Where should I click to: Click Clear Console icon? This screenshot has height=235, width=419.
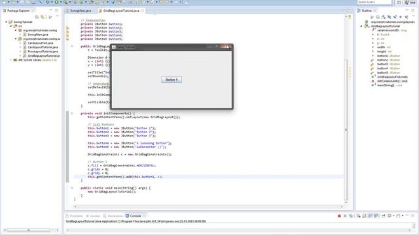(358, 216)
